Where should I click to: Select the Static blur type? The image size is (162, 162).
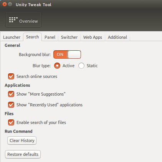click(x=81, y=66)
